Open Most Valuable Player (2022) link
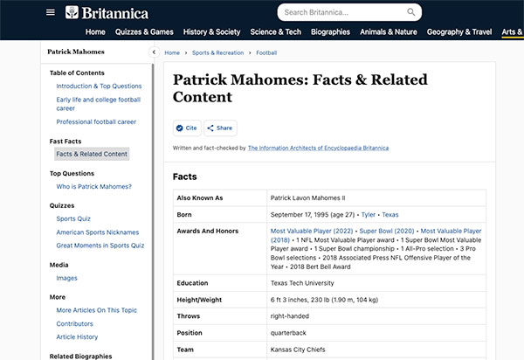Viewport: 524px width, 360px height. [312, 232]
